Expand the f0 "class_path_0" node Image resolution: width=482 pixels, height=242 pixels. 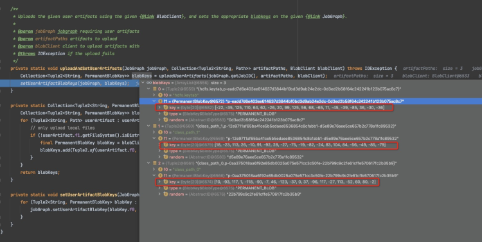(x=154, y=169)
